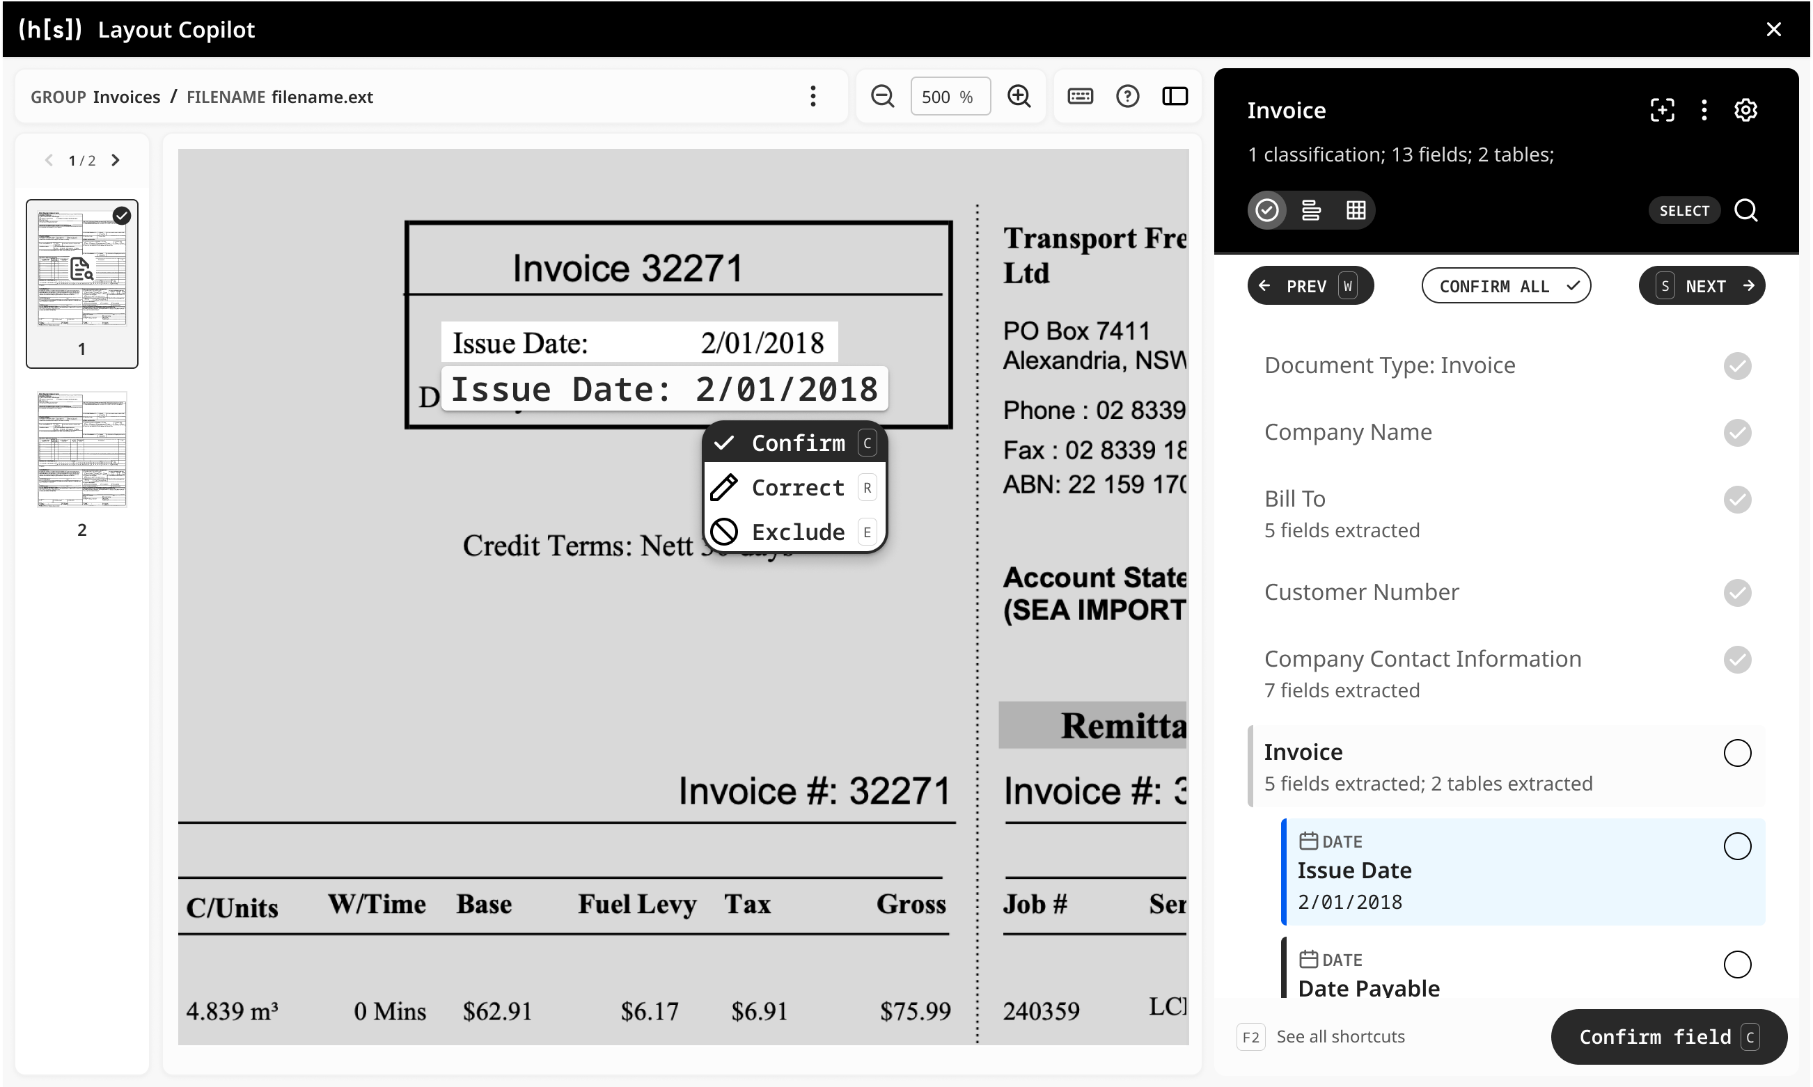Open keyboard shortcuts via keyboard icon
The height and width of the screenshot is (1087, 1813).
1080,96
